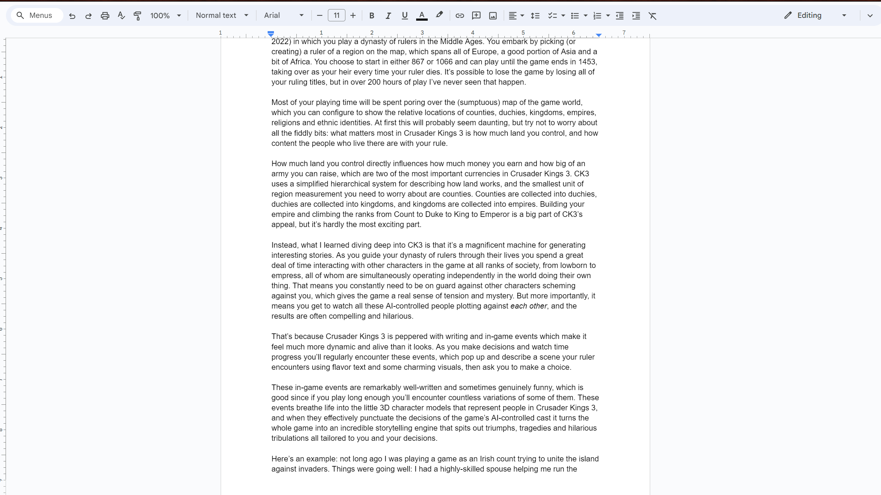
Task: Click the text highlight color icon
Action: pos(439,15)
